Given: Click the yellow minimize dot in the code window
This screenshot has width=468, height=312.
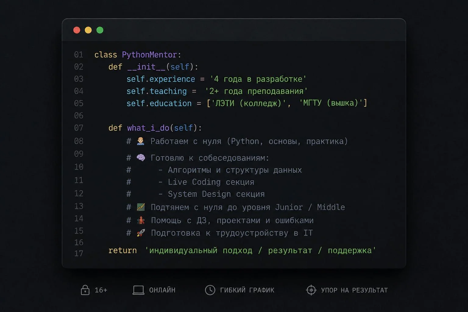Looking at the screenshot, I should pos(88,30).
